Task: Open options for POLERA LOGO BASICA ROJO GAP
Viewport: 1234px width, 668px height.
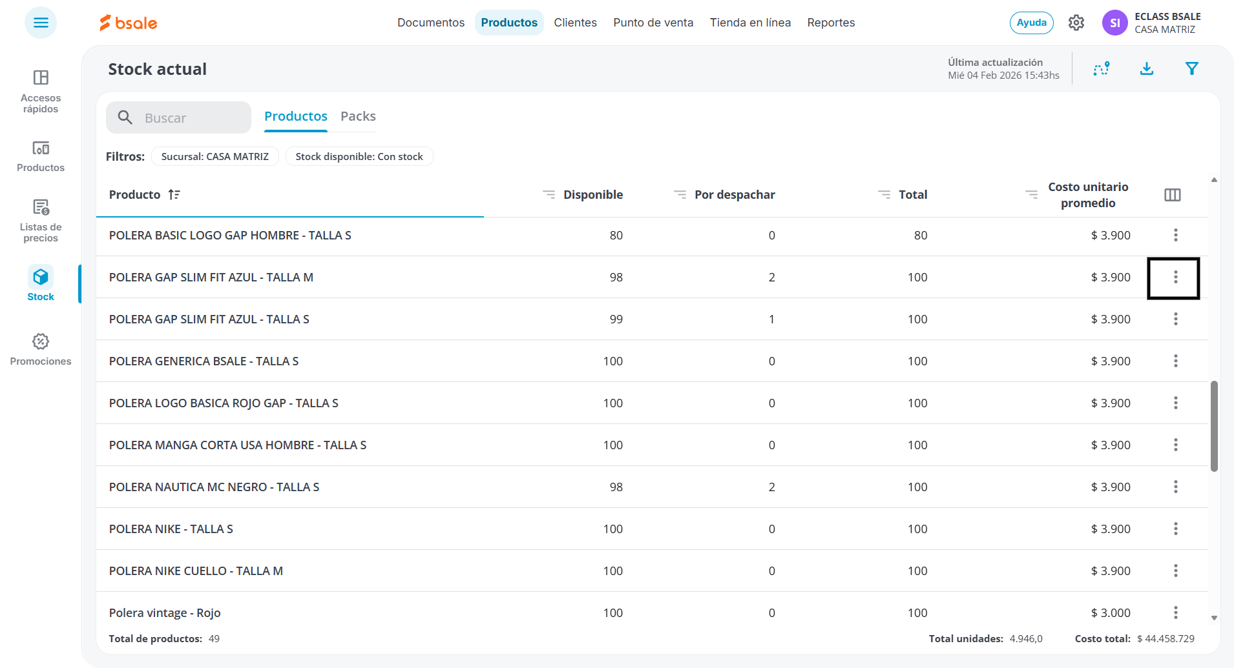Action: [x=1176, y=403]
